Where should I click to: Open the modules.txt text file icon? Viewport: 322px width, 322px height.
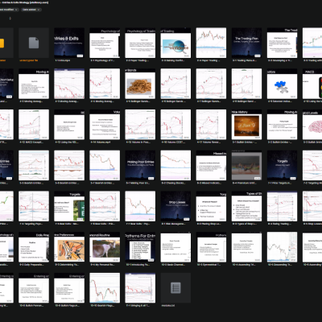[x=175, y=288]
